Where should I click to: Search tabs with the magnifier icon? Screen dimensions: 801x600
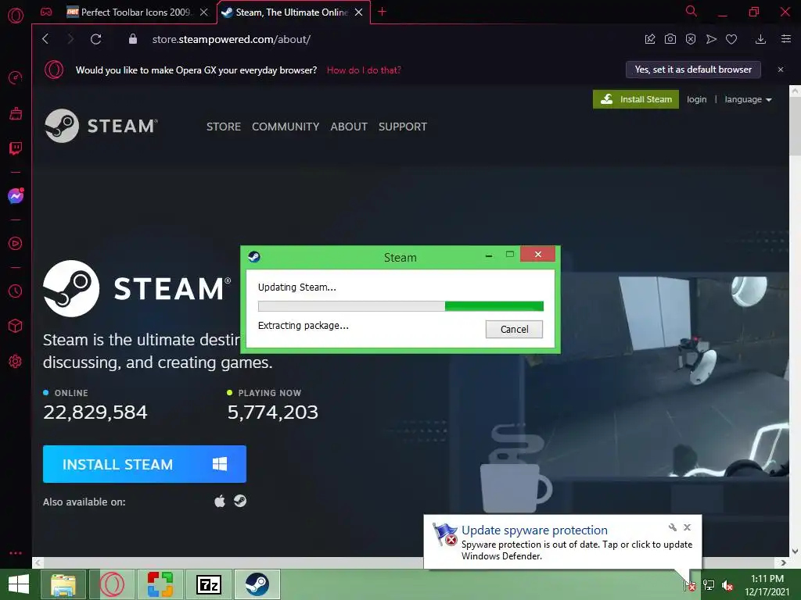(x=691, y=11)
